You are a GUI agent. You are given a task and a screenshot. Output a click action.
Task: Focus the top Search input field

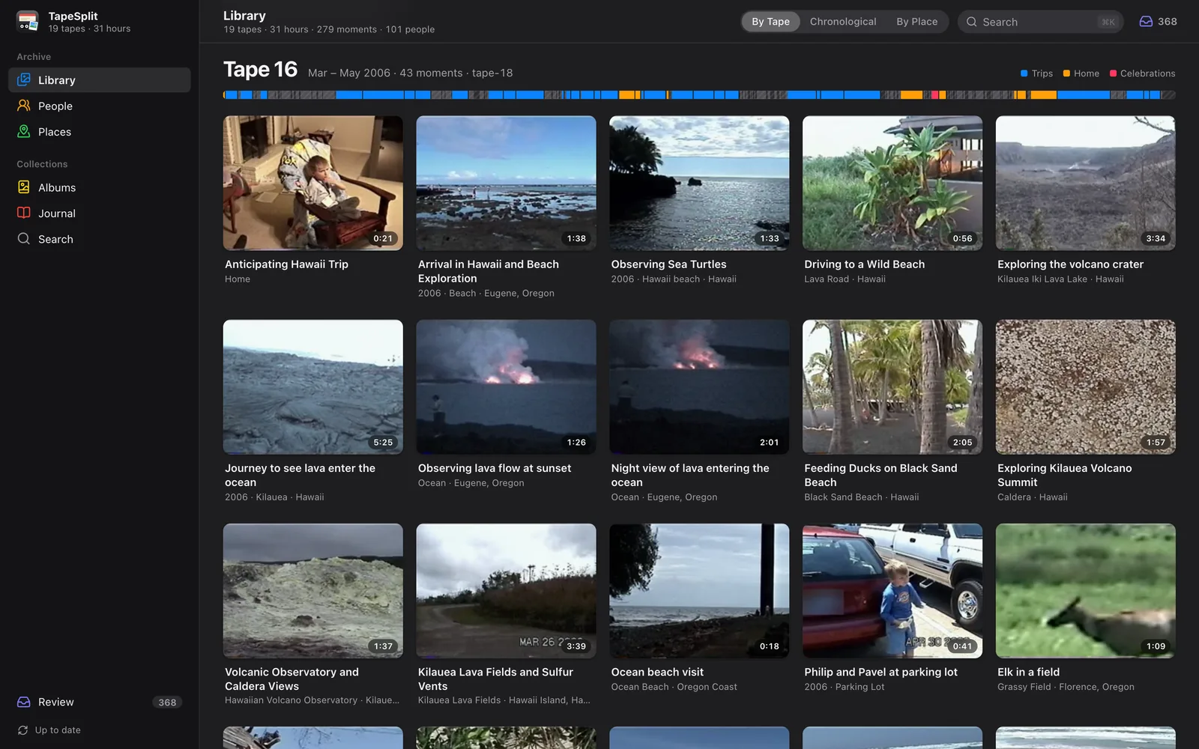coord(1040,22)
